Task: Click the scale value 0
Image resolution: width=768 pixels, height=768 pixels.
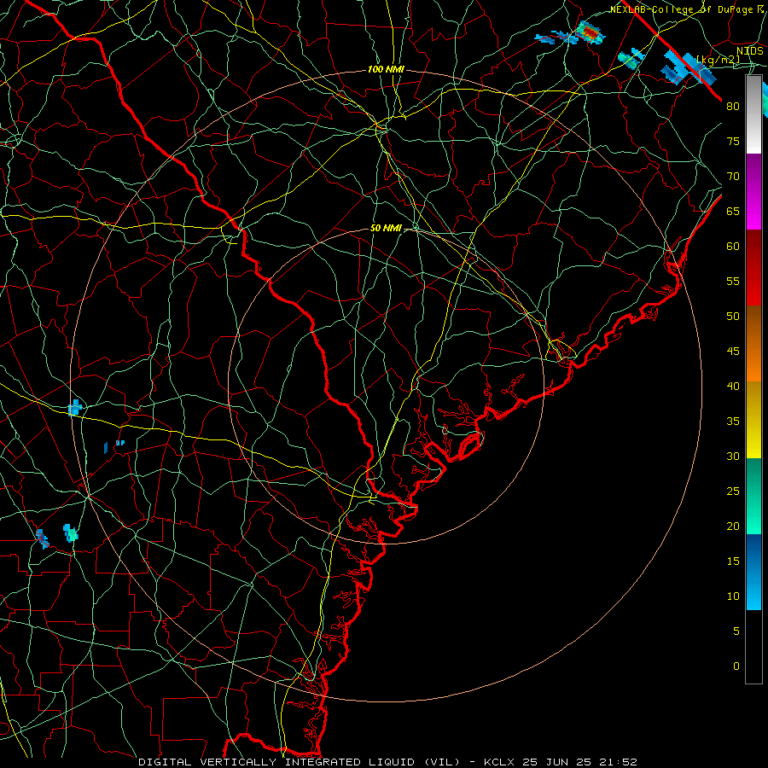Action: (736, 666)
